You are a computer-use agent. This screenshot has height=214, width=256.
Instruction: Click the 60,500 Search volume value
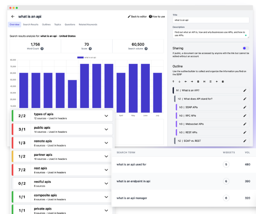(x=138, y=44)
